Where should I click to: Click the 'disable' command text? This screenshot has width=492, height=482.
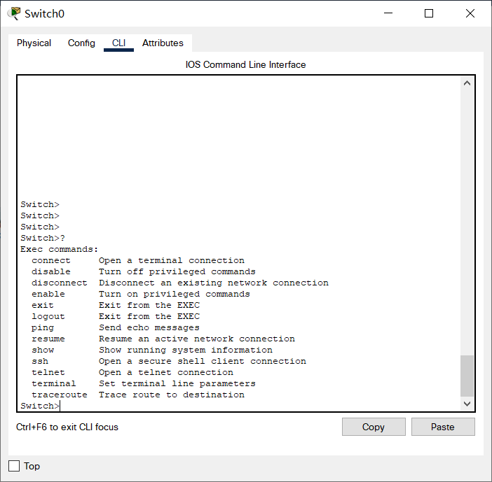(x=51, y=272)
